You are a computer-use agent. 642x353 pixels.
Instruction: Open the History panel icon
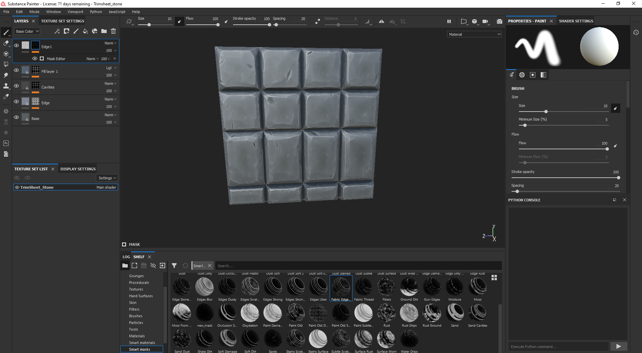(636, 32)
